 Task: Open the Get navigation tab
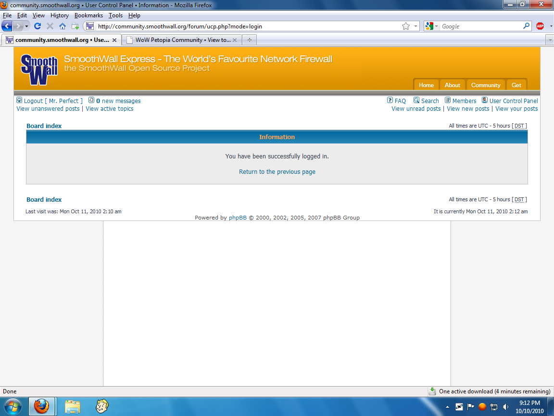516,85
